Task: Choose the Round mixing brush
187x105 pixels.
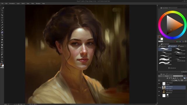Action: click(x=165, y=49)
